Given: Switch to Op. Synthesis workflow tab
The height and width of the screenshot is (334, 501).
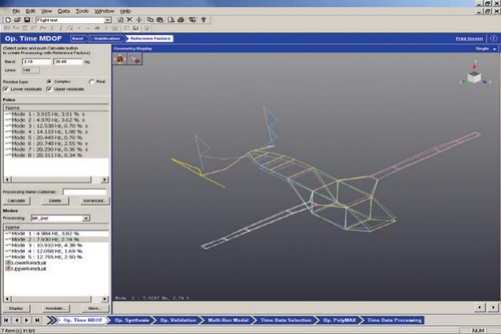Looking at the screenshot, I should pyautogui.click(x=131, y=320).
